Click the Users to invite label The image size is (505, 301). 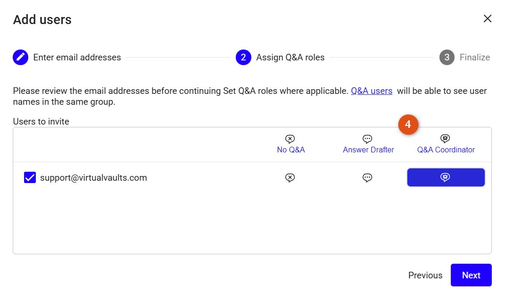coord(41,122)
